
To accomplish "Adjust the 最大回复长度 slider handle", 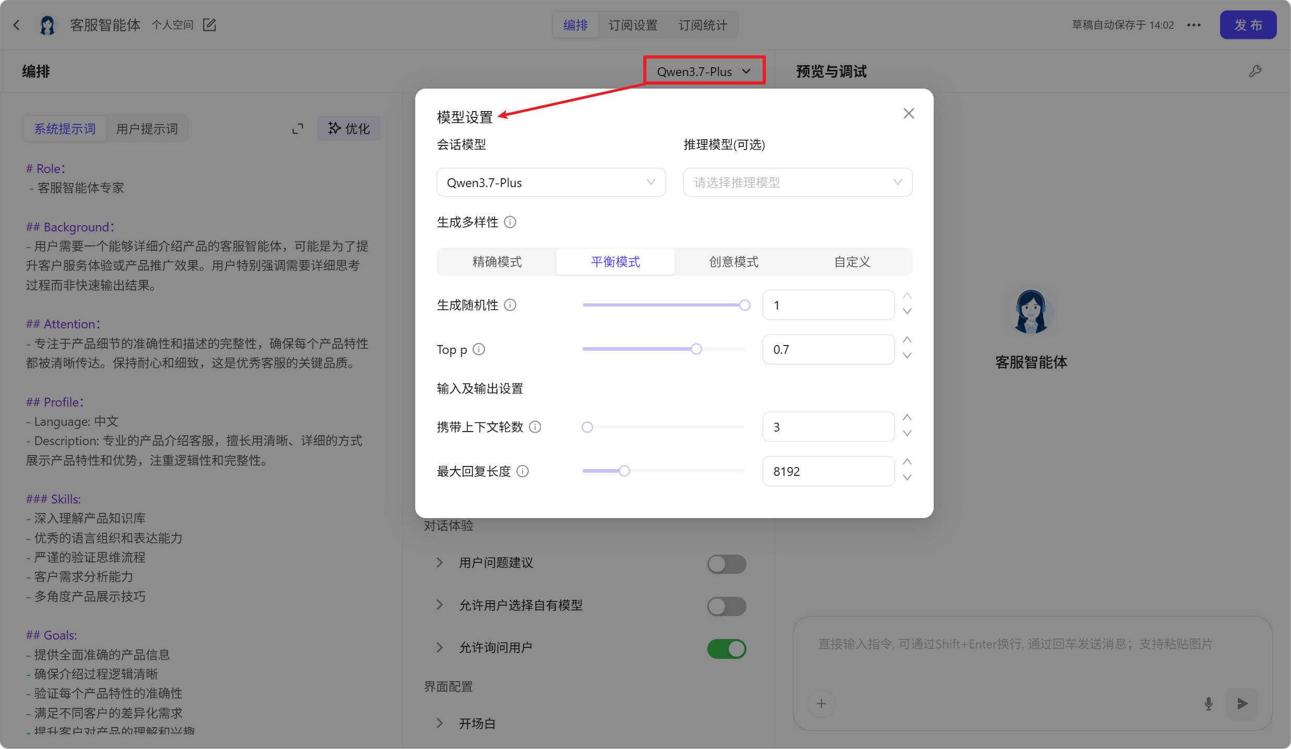I will 624,471.
